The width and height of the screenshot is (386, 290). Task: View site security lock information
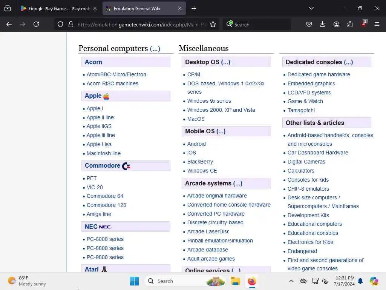pyautogui.click(x=71, y=24)
